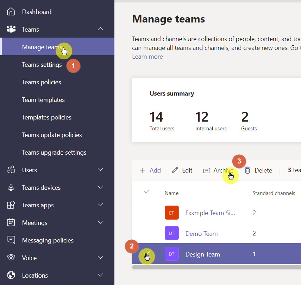Expand the Locations section chevron
The image size is (301, 285).
100,275
